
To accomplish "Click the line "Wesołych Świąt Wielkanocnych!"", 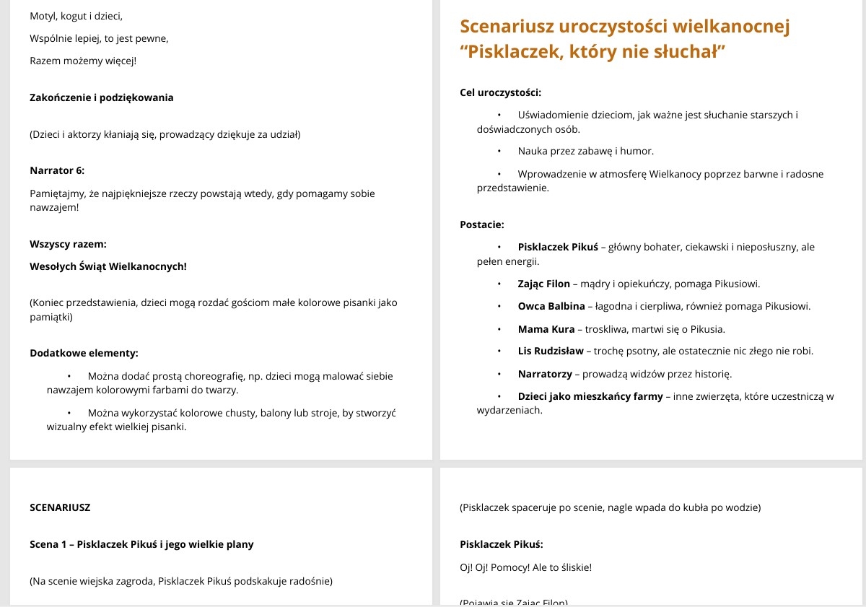I will [x=108, y=266].
